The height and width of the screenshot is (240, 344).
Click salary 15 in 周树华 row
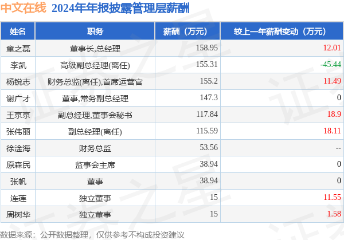[214, 214]
